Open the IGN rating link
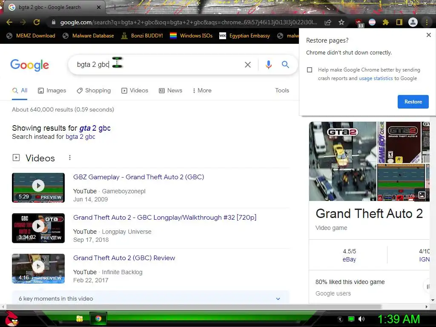 (424, 259)
